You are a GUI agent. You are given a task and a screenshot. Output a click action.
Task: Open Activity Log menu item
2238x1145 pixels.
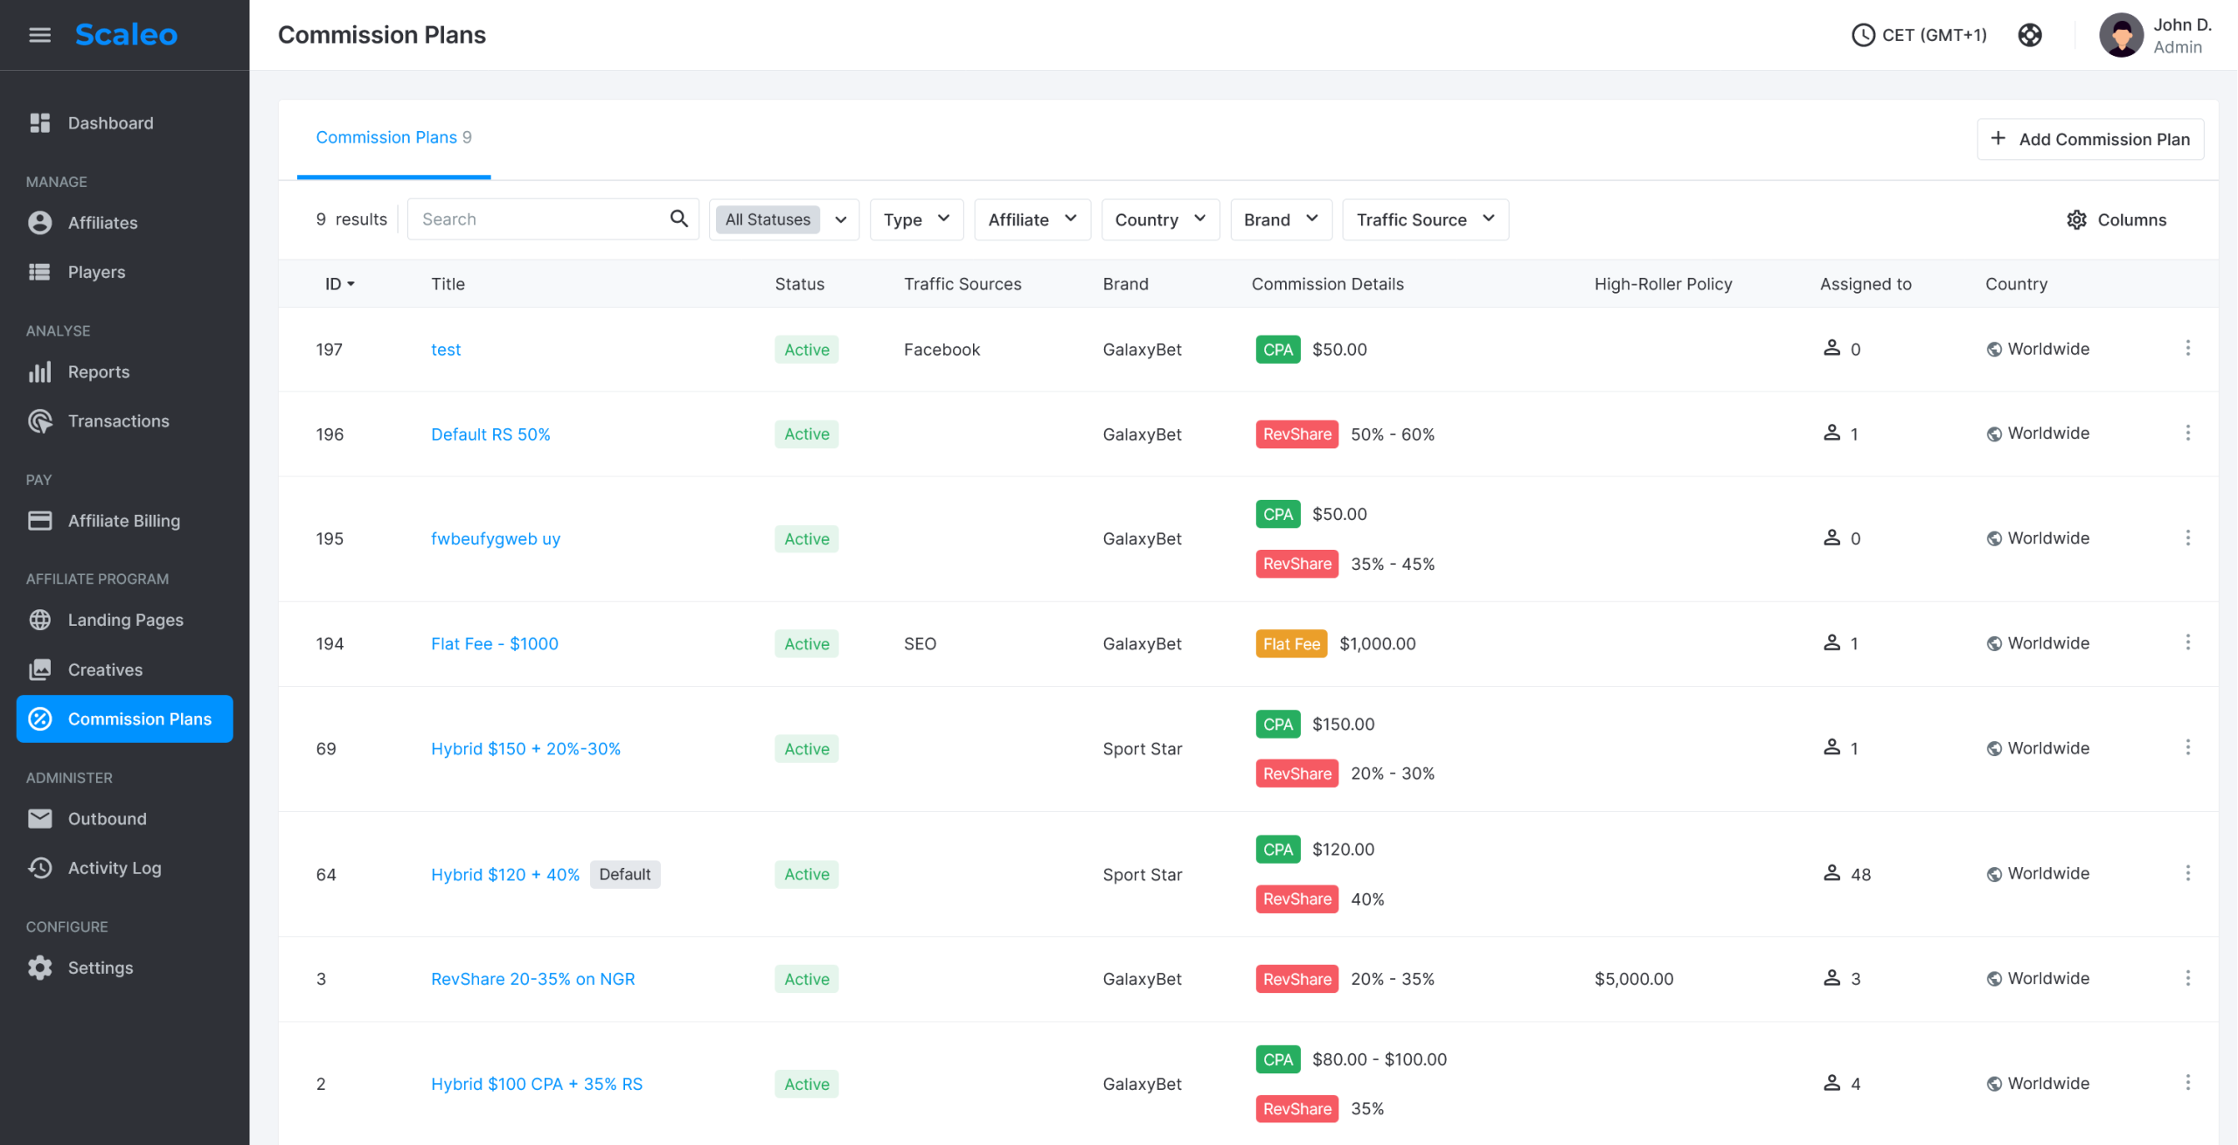point(114,868)
